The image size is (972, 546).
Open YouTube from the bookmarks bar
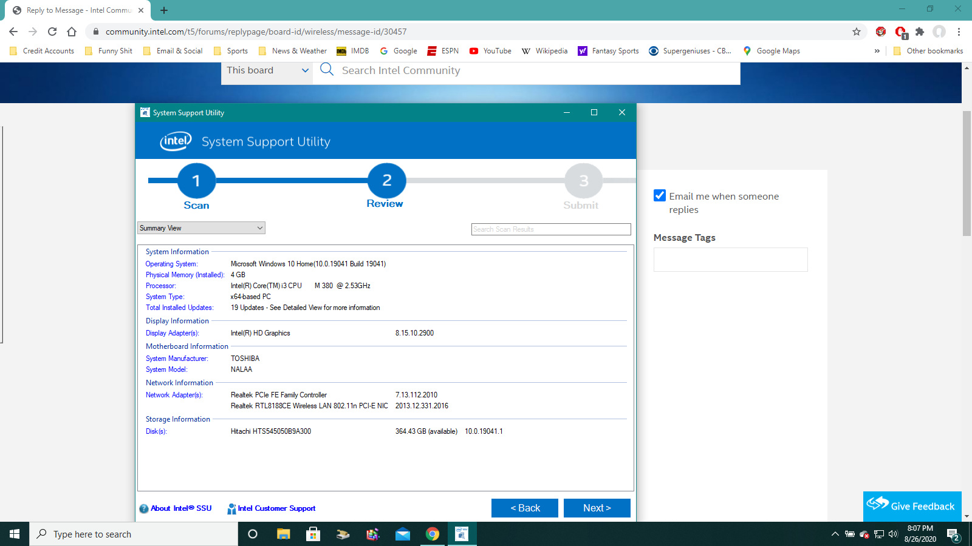tap(490, 51)
